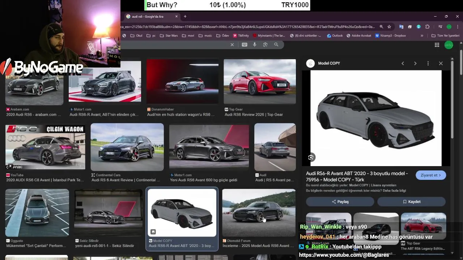Open the Daha fazla bilgi link
The width and height of the screenshot is (463, 260).
pyautogui.click(x=394, y=191)
